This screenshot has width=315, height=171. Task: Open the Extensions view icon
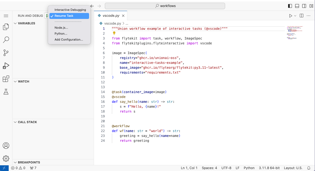click(6, 79)
